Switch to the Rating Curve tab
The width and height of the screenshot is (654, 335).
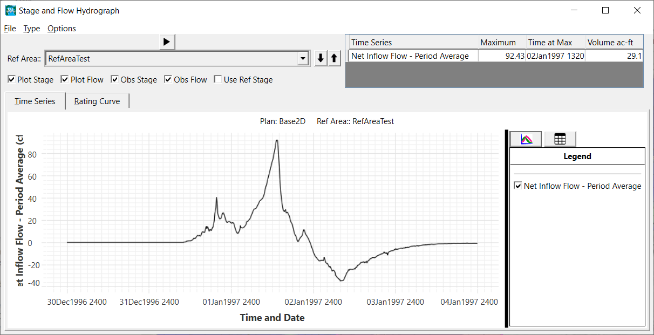pyautogui.click(x=97, y=101)
